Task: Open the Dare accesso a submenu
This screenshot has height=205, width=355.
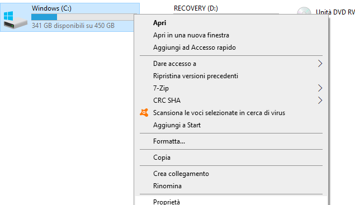Action: 231,64
